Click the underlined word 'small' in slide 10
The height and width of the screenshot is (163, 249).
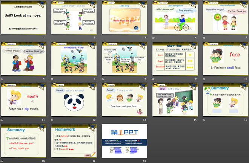231,68
